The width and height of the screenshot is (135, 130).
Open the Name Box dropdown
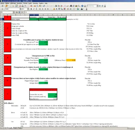point(13,12)
